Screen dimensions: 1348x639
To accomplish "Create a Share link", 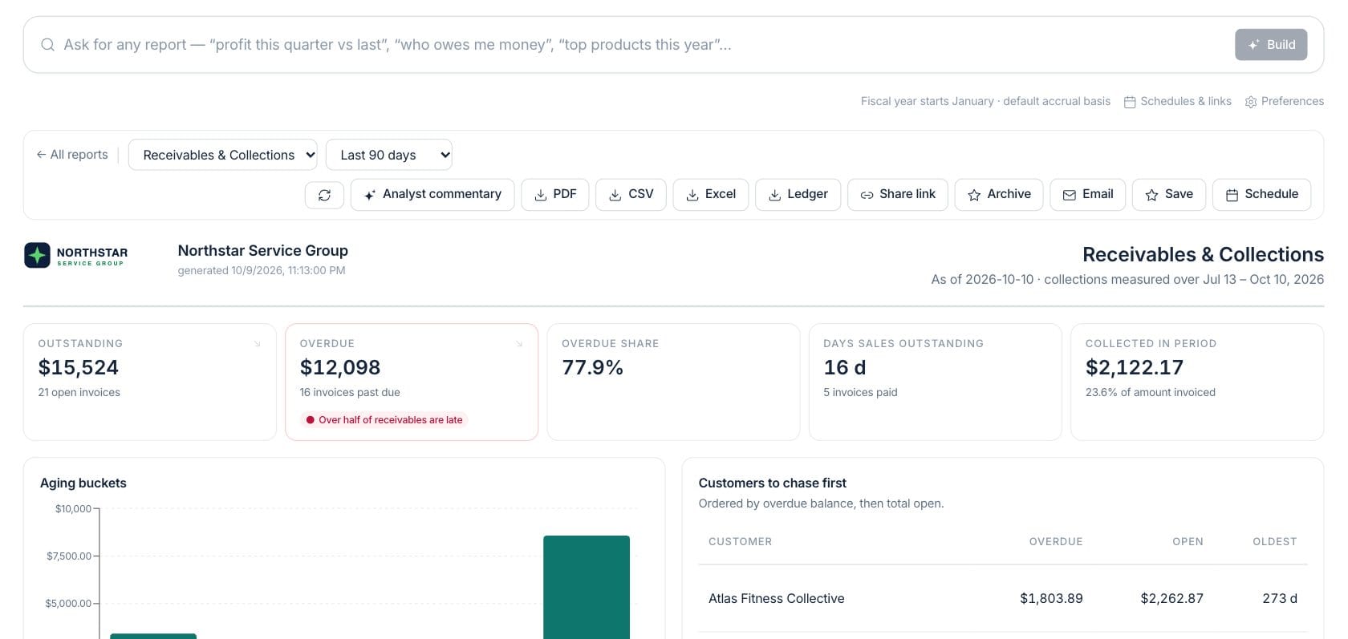I will coord(898,195).
